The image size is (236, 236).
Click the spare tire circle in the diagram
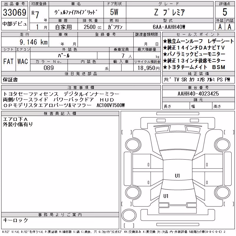click(x=129, y=215)
